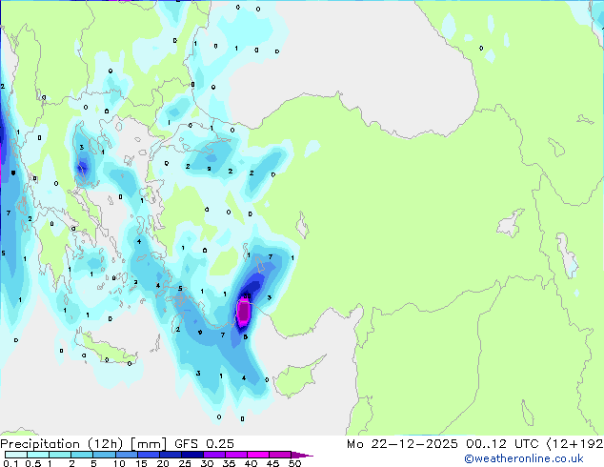
Task: Click the 0.5–1 mm legend color swatch
Action: [x=38, y=455]
